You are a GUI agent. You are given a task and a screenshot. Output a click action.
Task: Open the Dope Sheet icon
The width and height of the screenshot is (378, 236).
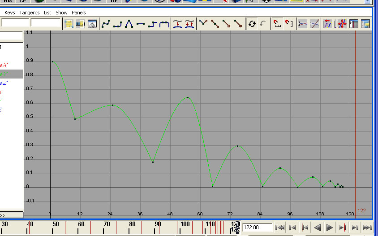(354, 24)
